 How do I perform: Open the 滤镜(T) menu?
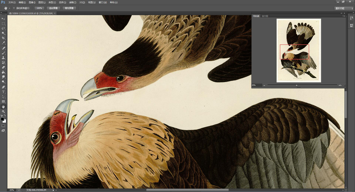pos(73,2)
